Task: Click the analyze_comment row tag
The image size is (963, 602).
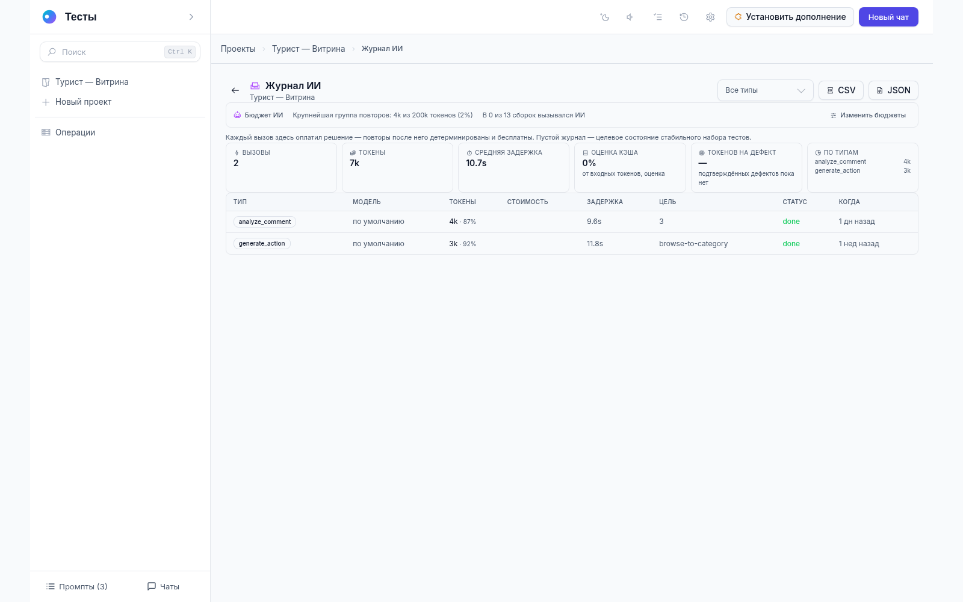Action: tap(265, 222)
